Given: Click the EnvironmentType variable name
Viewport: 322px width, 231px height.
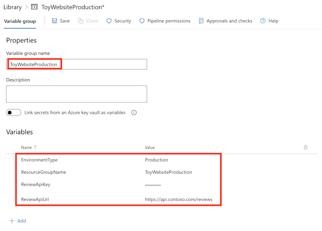Looking at the screenshot, I should [39, 160].
